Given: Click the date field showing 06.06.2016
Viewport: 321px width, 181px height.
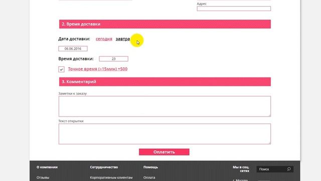Looking at the screenshot, I should click(73, 49).
